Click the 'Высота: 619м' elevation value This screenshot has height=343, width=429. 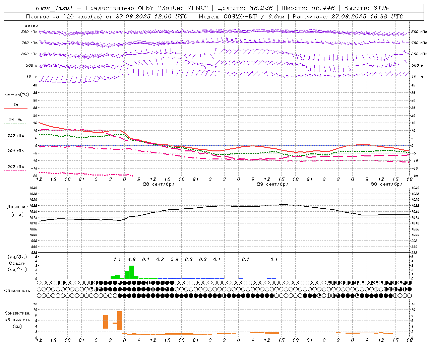click(367, 8)
